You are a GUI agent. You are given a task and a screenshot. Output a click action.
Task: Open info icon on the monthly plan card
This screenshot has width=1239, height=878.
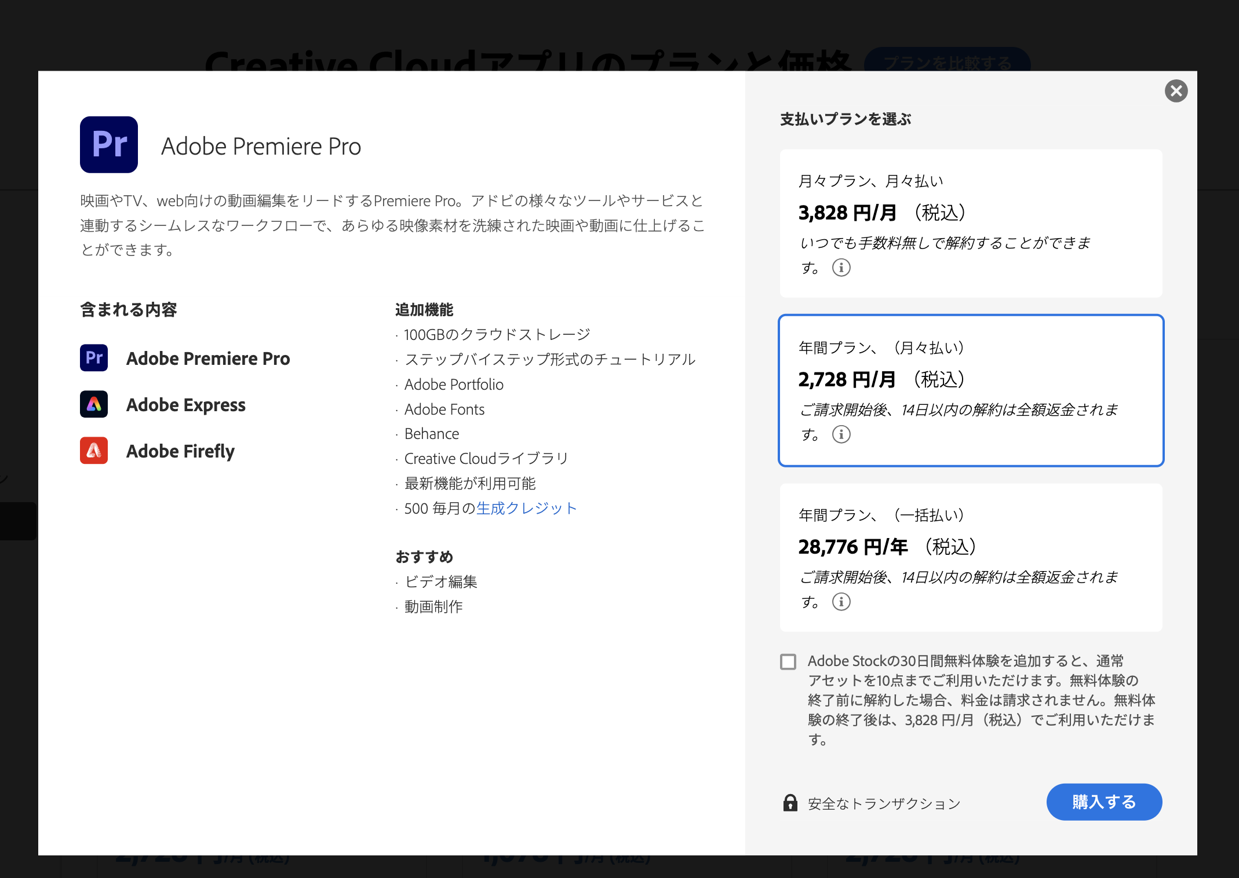coord(841,268)
